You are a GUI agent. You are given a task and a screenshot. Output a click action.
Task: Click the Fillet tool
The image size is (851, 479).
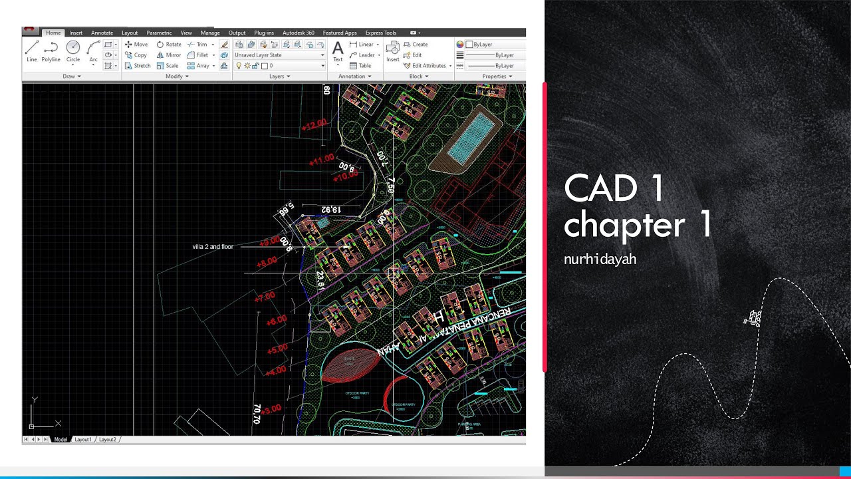198,55
